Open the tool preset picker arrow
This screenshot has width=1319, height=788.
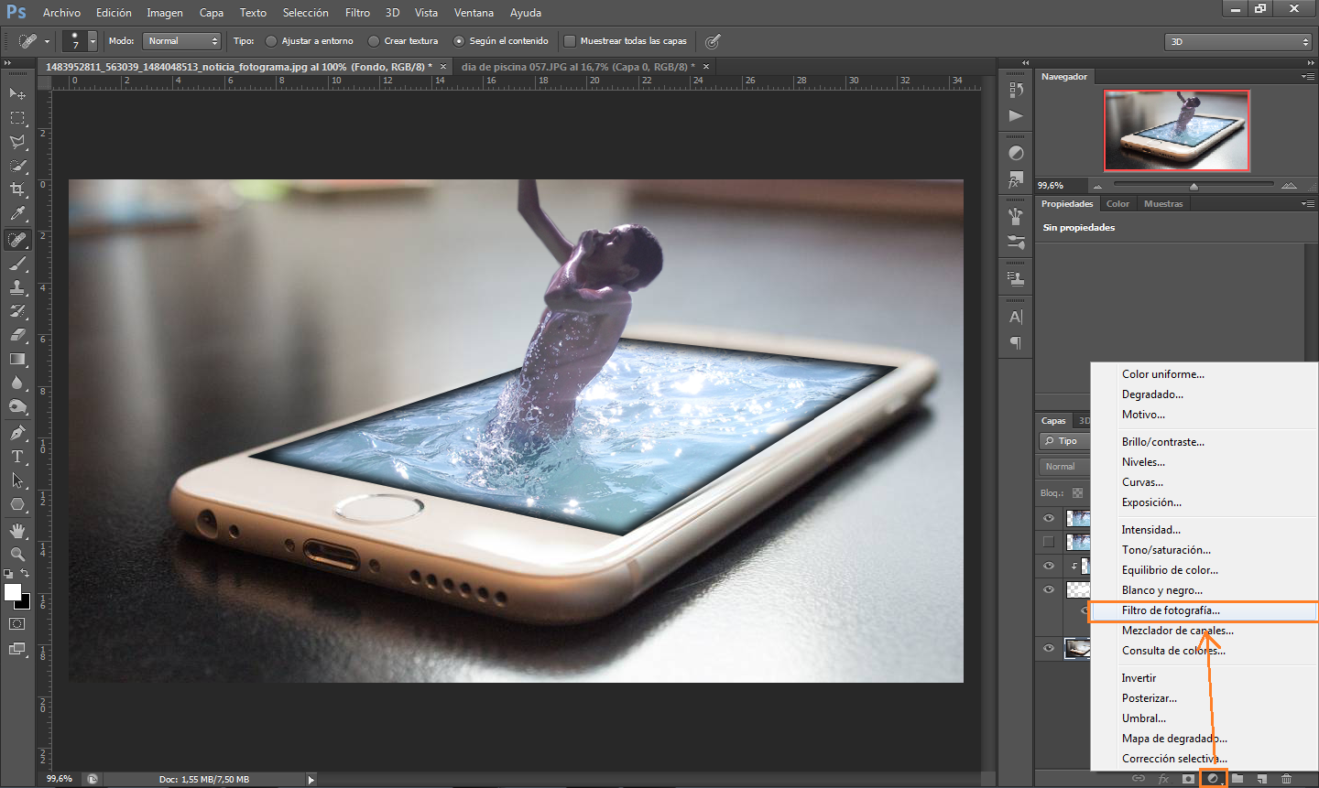tap(47, 41)
